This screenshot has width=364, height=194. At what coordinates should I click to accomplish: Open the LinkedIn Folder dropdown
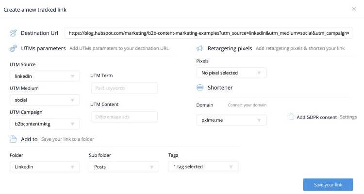click(x=45, y=166)
